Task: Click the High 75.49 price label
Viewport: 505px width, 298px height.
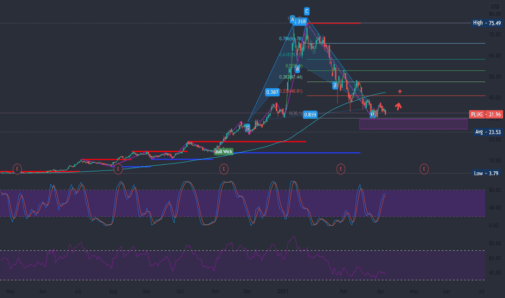Action: coord(487,23)
